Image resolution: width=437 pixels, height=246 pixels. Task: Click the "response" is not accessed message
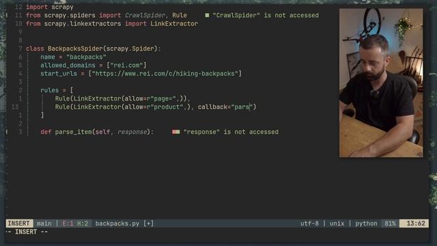click(x=231, y=132)
